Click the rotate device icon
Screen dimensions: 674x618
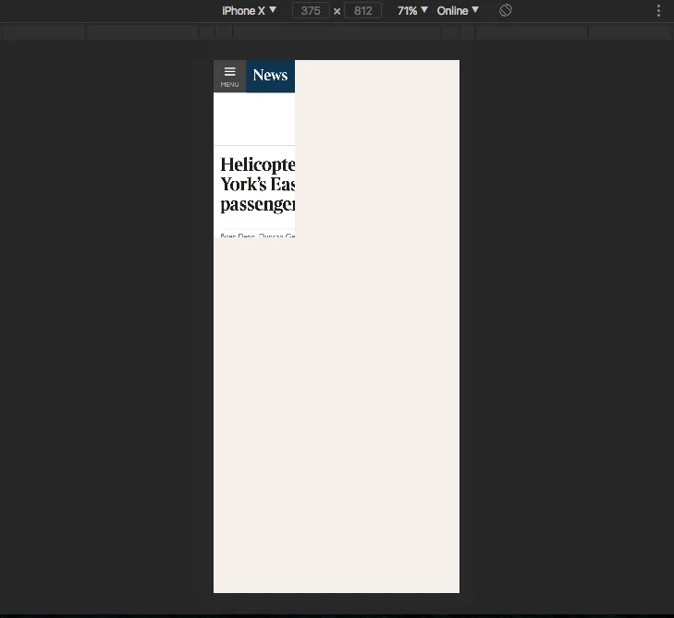pyautogui.click(x=506, y=10)
